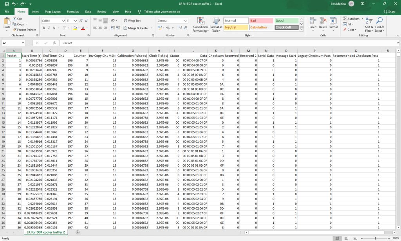
Task: Switch to the Formulas ribbon tab
Action: click(x=73, y=11)
